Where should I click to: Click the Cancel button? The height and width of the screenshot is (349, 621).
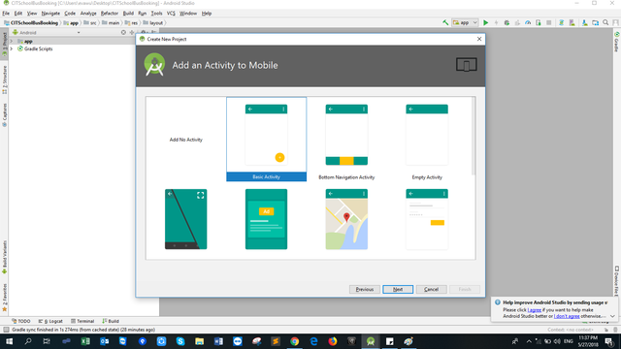pos(431,289)
